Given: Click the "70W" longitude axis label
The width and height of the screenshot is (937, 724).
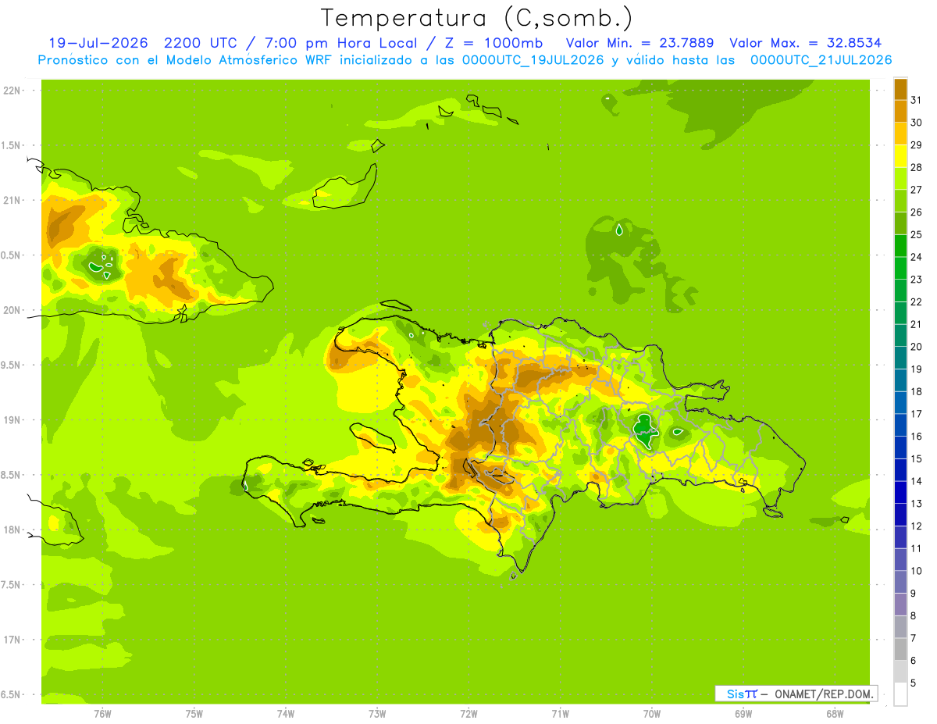Looking at the screenshot, I should [652, 713].
